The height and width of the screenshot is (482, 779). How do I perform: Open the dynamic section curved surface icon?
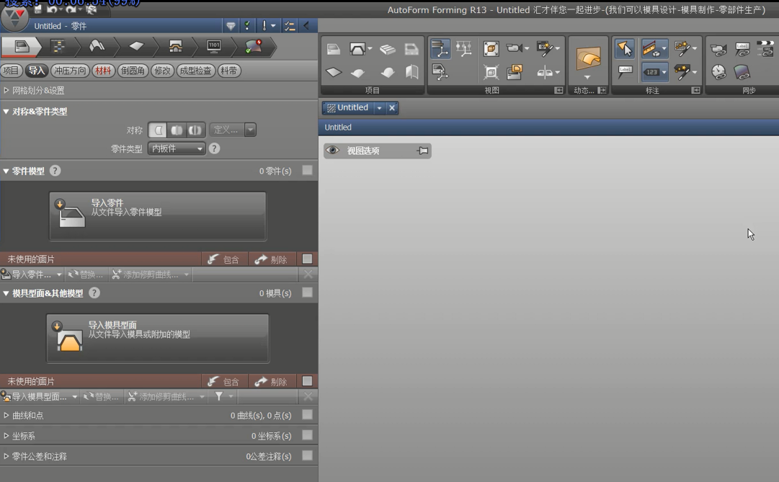(x=588, y=58)
